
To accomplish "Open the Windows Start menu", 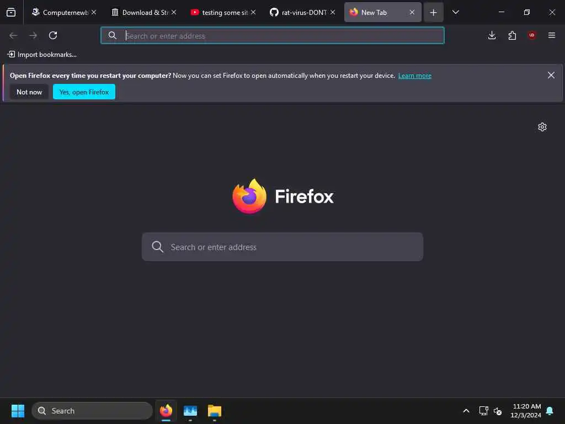I will point(18,411).
